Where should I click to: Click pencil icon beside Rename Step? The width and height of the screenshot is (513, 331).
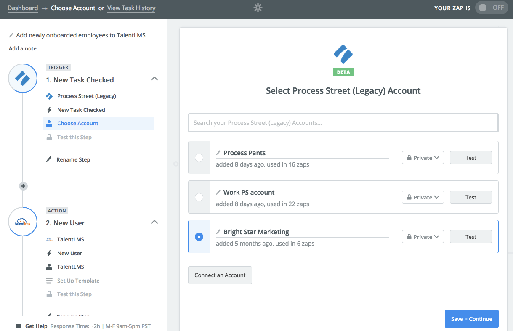[49, 159]
